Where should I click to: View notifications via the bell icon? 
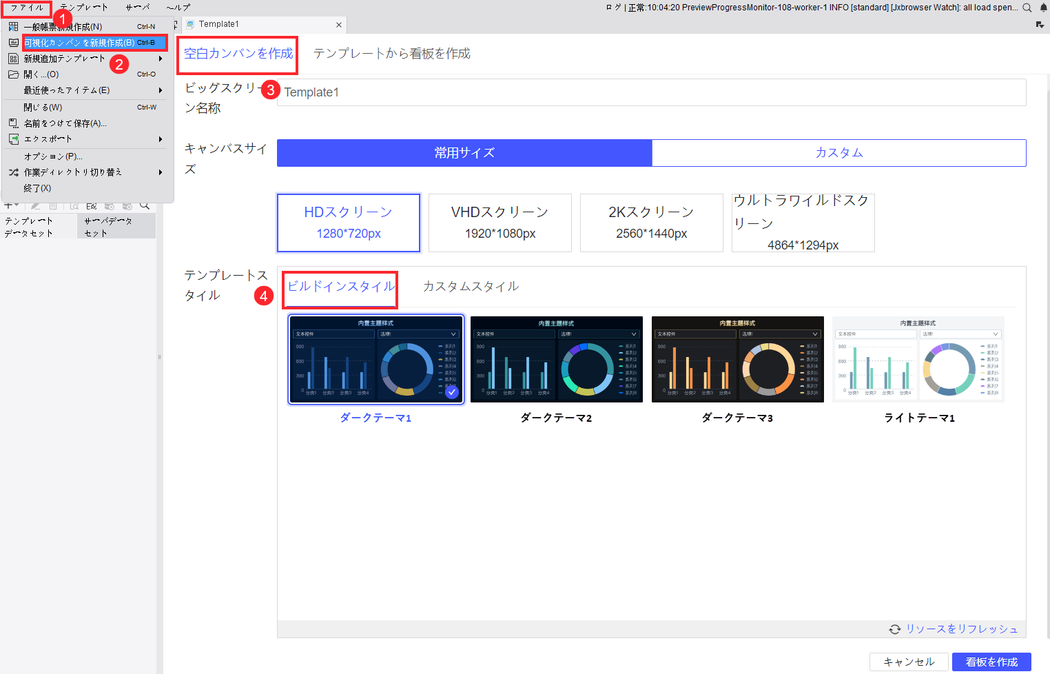tap(1043, 7)
